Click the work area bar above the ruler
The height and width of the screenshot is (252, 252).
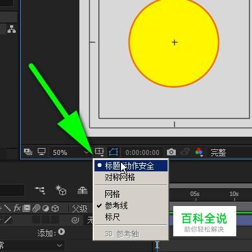[x=210, y=186]
